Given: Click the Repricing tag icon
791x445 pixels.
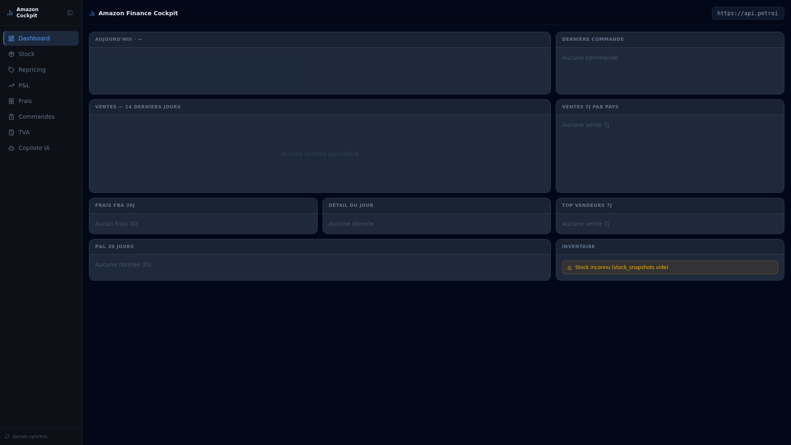Looking at the screenshot, I should click(12, 70).
